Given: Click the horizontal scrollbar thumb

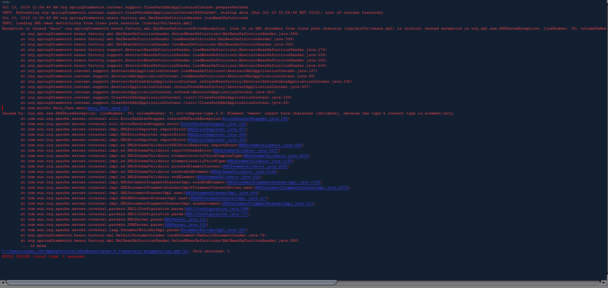Looking at the screenshot, I should [x=171, y=282].
